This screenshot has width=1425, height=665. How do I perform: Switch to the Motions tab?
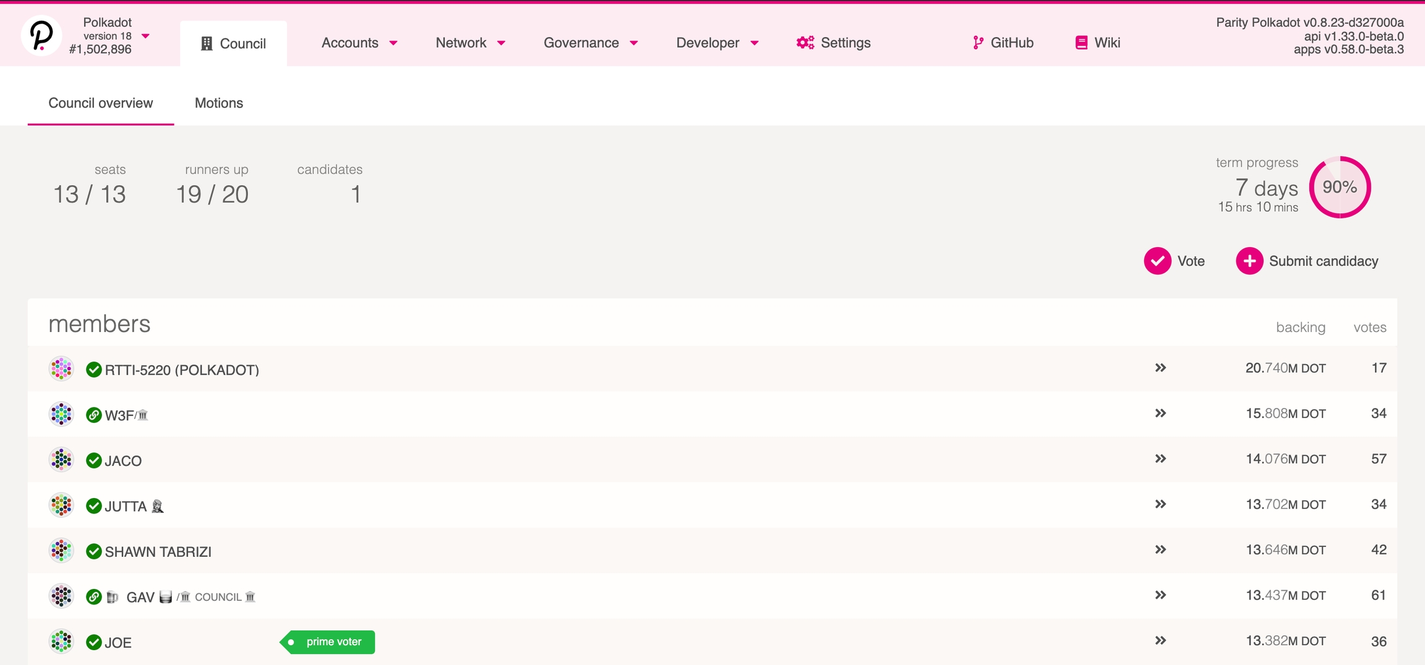click(x=219, y=103)
